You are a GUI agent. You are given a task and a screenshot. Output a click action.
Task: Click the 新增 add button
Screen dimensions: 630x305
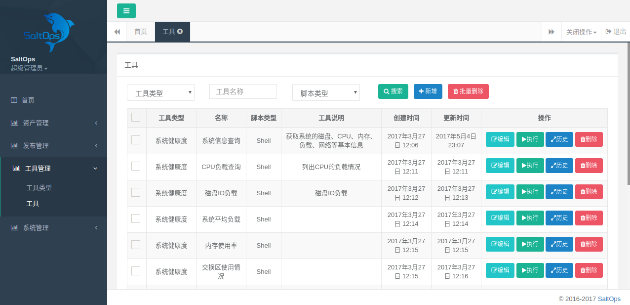[428, 91]
